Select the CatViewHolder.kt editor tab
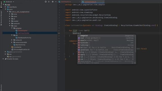162x91 pixels. (x=90, y=2)
